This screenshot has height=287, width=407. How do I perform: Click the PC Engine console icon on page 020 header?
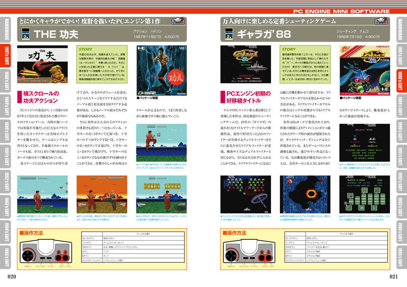(x=178, y=21)
